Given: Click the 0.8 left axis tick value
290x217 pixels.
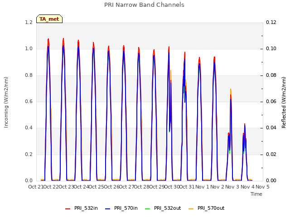Looking at the screenshot, I should [29, 75].
